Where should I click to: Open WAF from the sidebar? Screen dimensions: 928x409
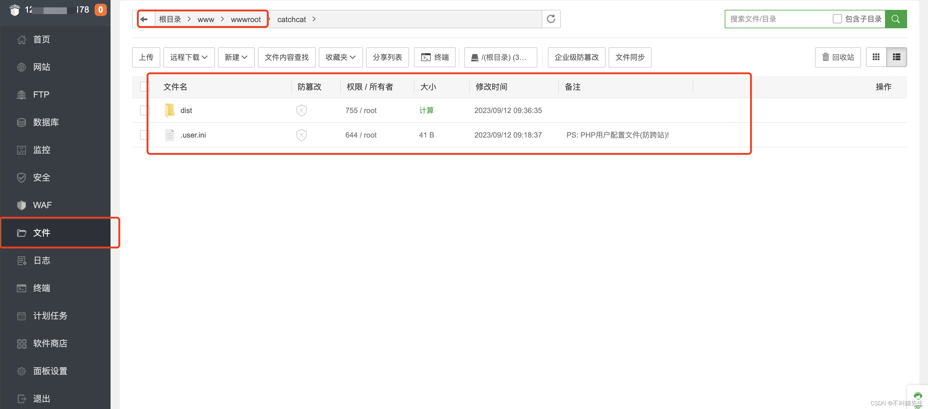[x=55, y=205]
